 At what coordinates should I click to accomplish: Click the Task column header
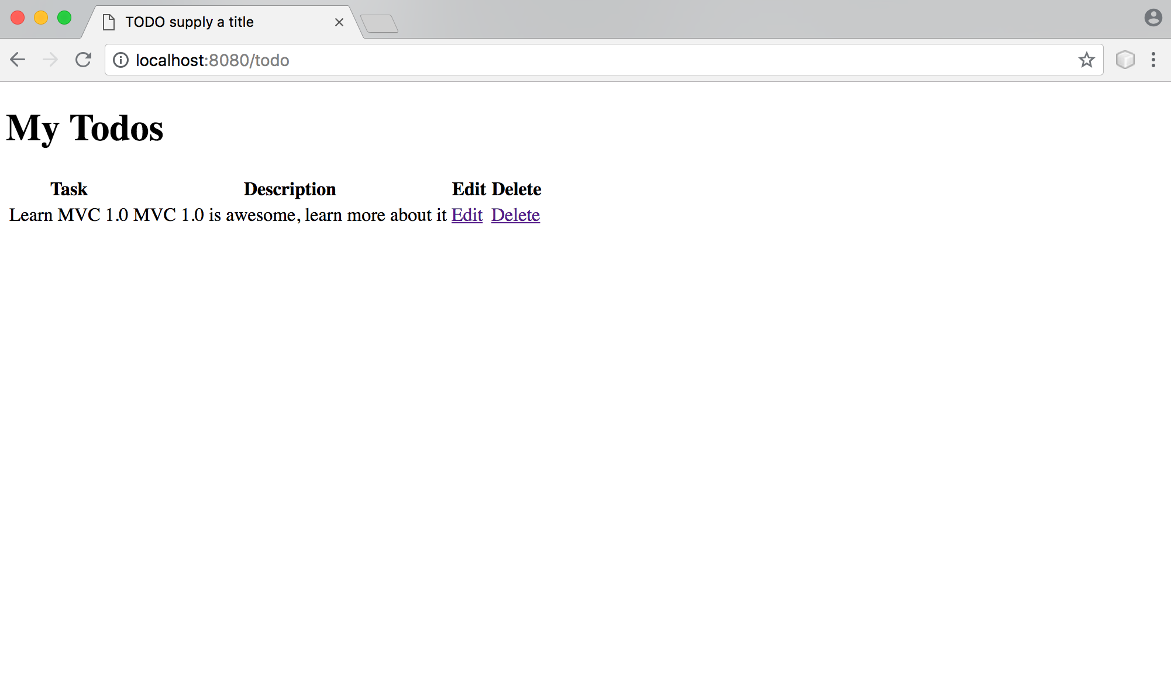click(x=68, y=189)
